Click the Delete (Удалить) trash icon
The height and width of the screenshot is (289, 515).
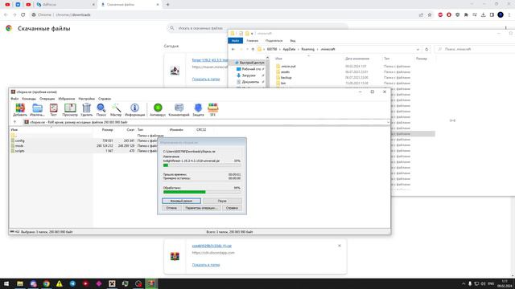(86, 110)
